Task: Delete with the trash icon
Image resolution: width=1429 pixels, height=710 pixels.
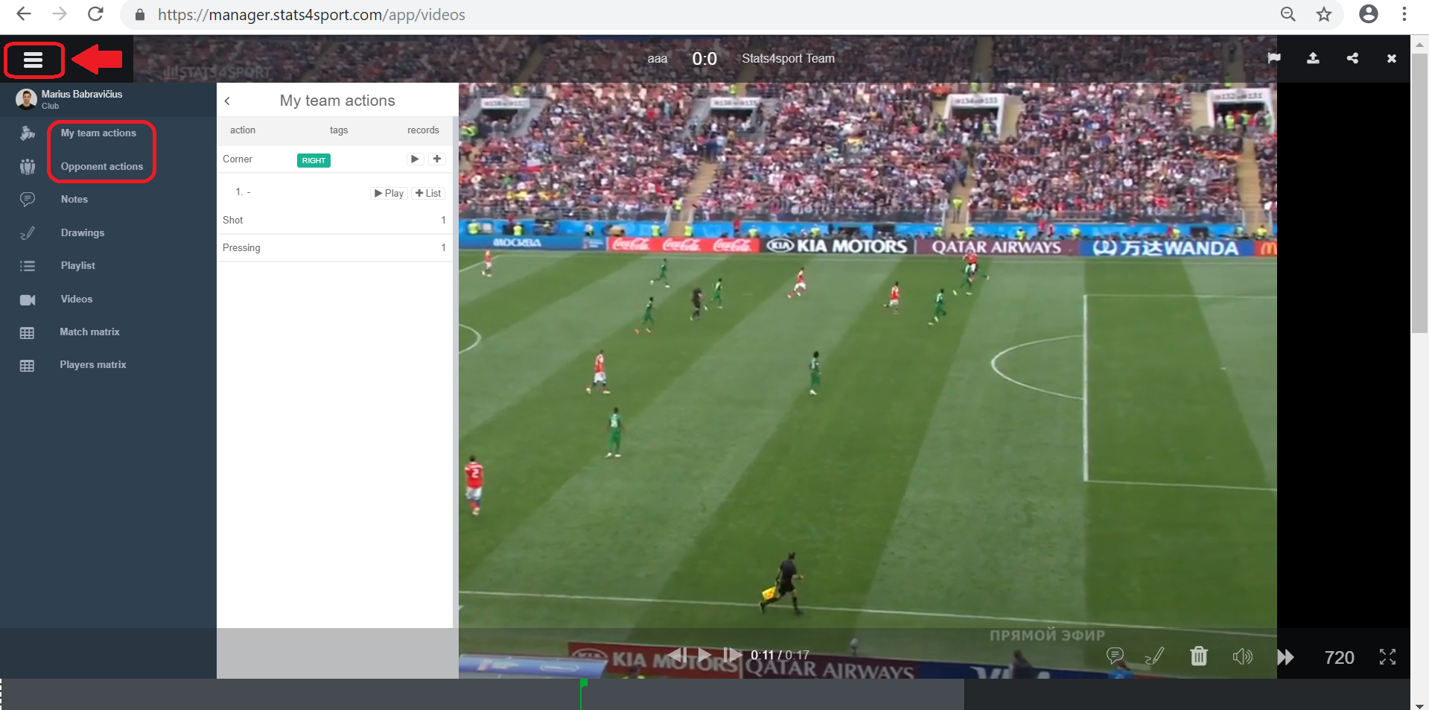Action: 1198,656
